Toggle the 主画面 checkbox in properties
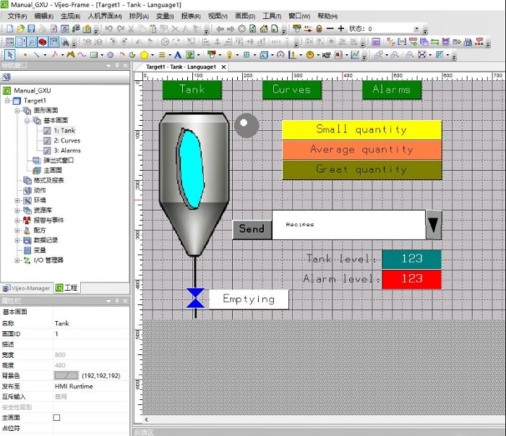This screenshot has height=436, width=506. [57, 417]
